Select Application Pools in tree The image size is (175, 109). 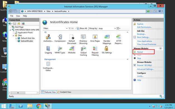[25, 33]
